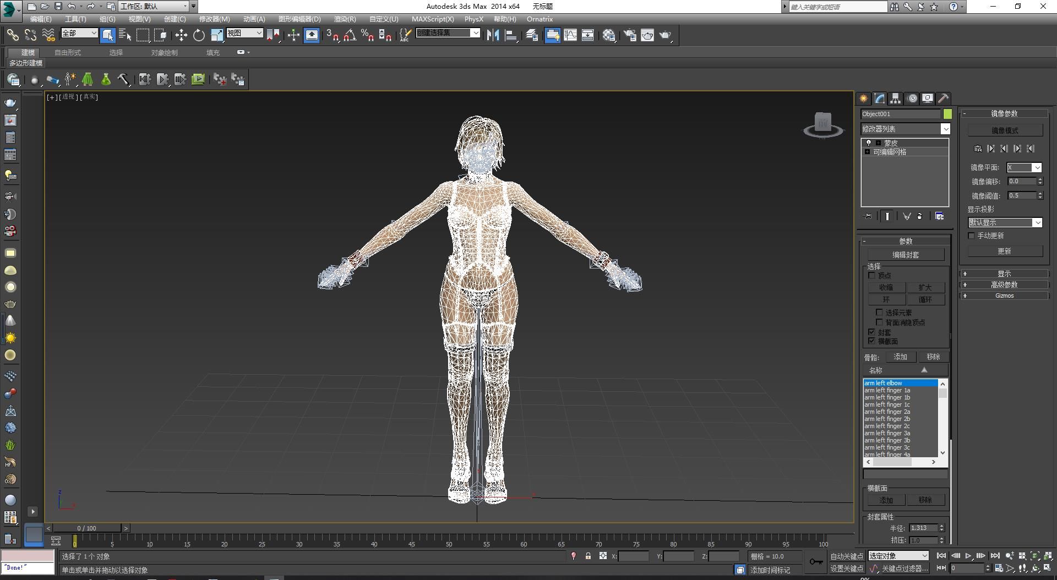This screenshot has width=1057, height=580.
Task: Expand the 高级参数 rollout
Action: tap(1004, 284)
